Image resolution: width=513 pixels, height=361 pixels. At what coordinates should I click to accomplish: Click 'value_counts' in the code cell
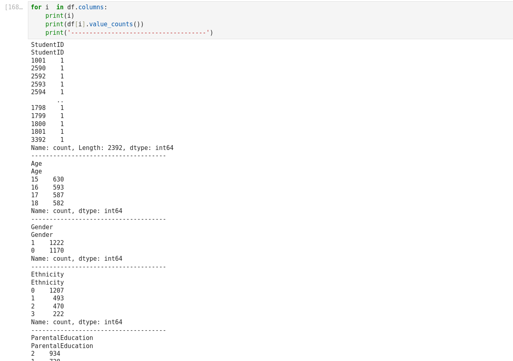click(111, 24)
